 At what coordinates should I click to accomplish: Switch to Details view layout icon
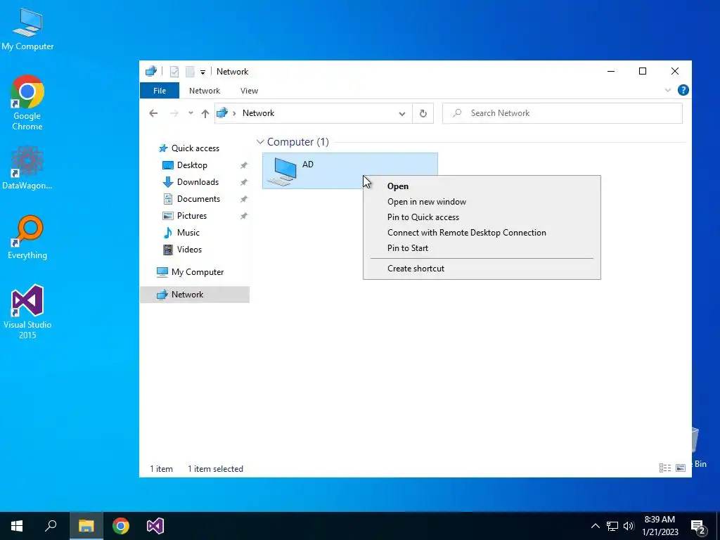point(665,468)
